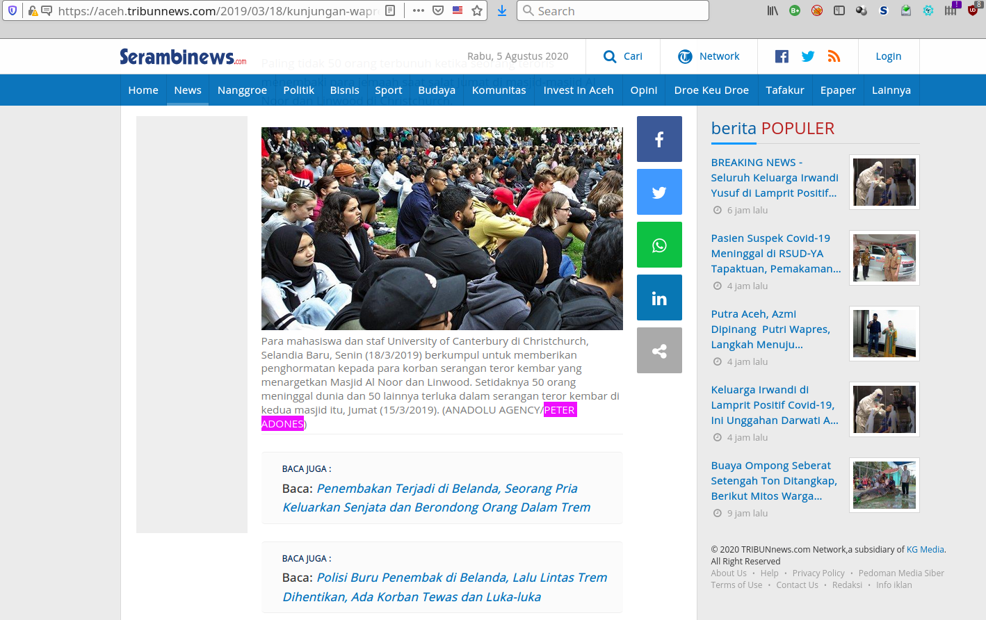Screen dimensions: 986x620
Task: Select the Sport menu item
Action: tap(388, 90)
